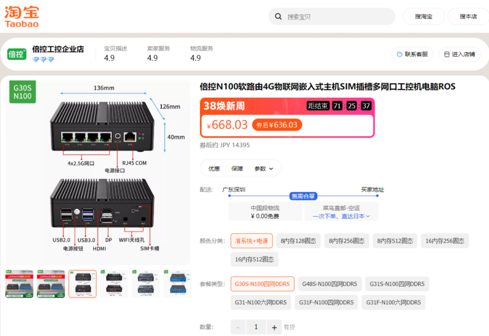This screenshot has height=336, width=489.
Task: Click the 無需合單 shipping badge
Action: tap(303, 196)
